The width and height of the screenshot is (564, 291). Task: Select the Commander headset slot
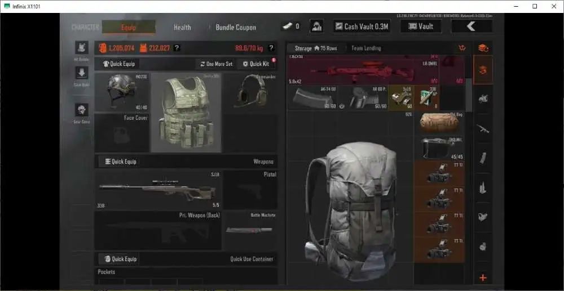[x=250, y=92]
